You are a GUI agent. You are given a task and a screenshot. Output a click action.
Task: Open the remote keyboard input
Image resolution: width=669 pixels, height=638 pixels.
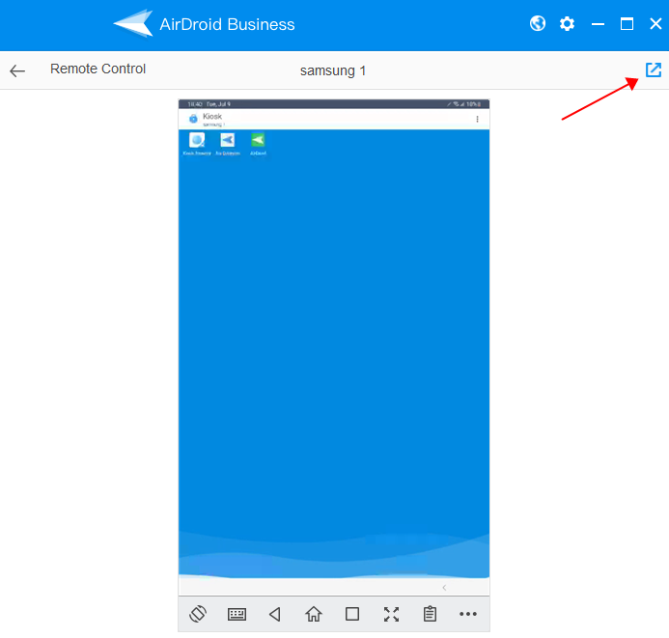coord(237,614)
